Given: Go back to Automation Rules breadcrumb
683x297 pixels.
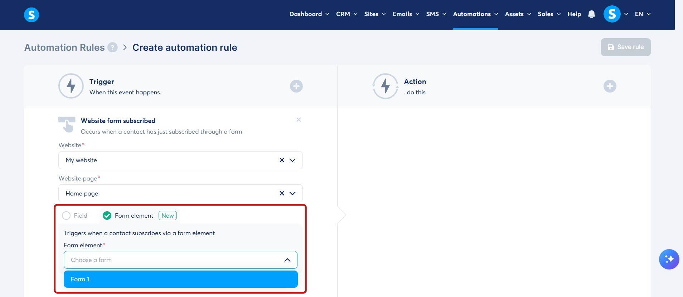Looking at the screenshot, I should click(64, 48).
